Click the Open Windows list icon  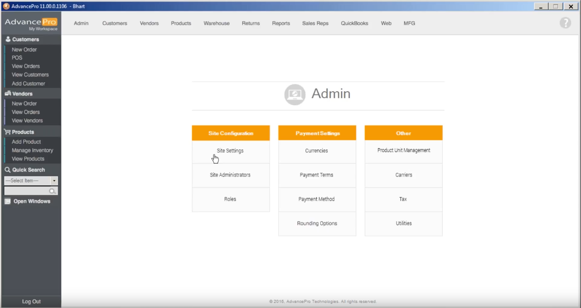pyautogui.click(x=7, y=202)
